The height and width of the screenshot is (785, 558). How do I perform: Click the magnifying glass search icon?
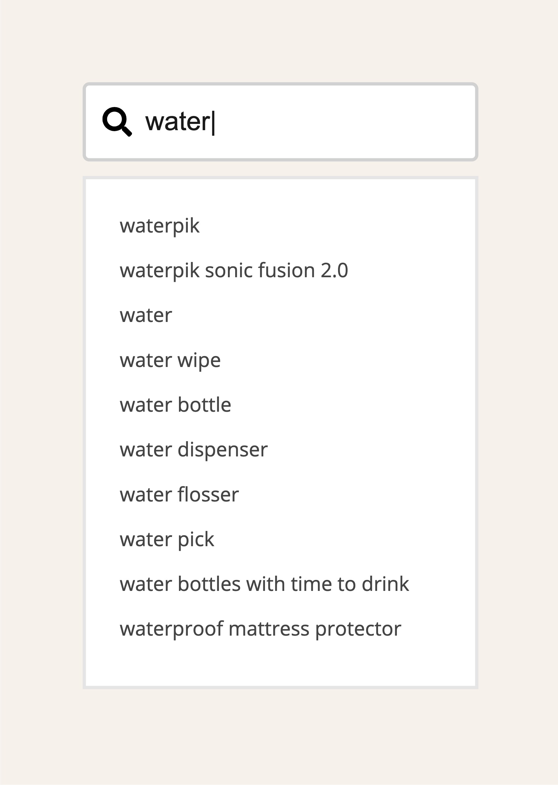[117, 122]
